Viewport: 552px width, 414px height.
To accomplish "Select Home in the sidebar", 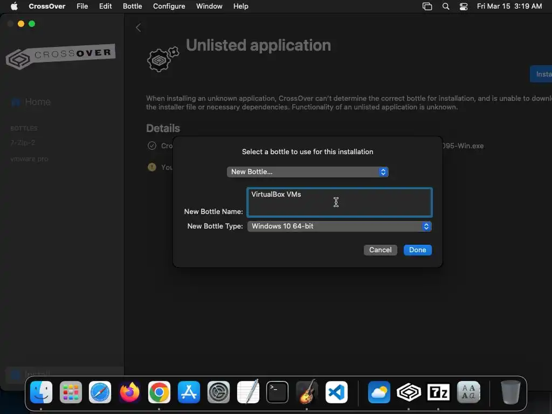I will tap(31, 102).
